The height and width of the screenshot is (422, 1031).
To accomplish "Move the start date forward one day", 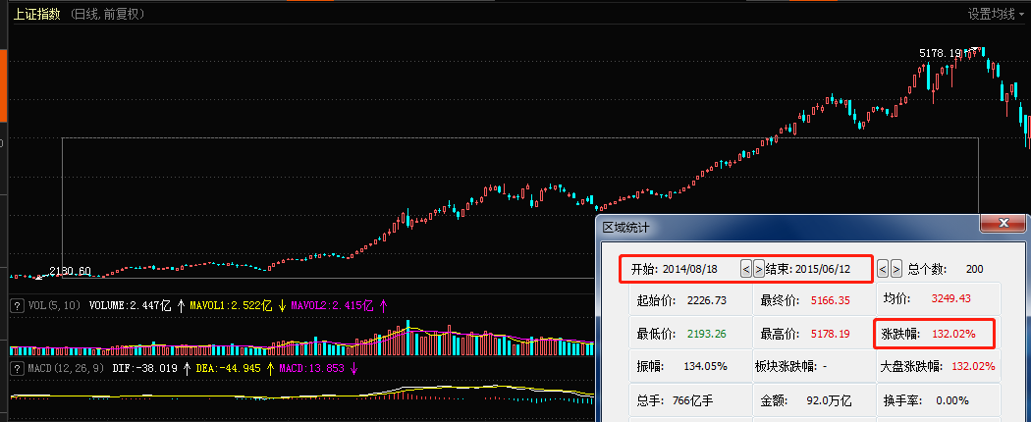I will [758, 268].
